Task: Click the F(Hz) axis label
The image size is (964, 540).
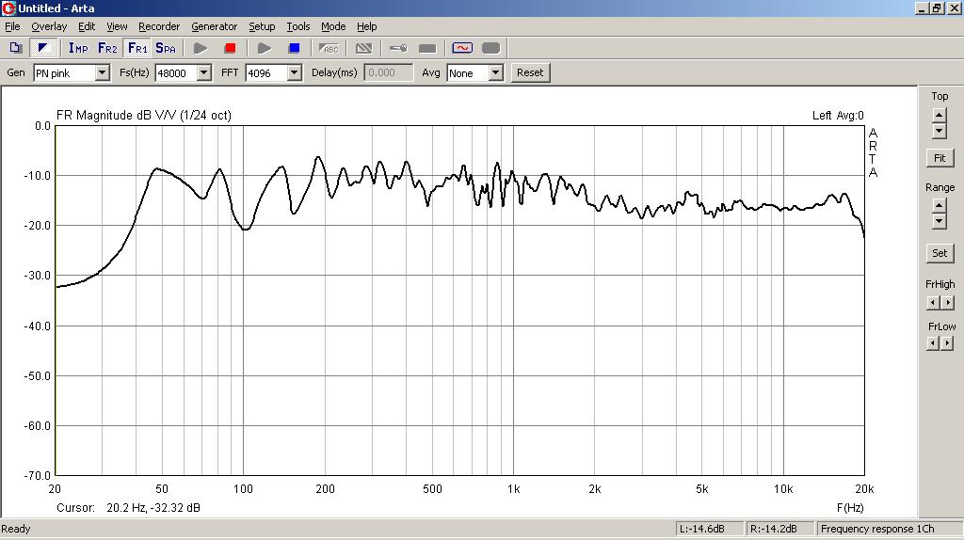Action: pyautogui.click(x=850, y=507)
